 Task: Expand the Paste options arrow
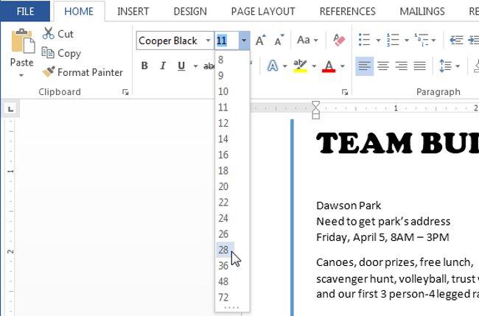(x=21, y=75)
